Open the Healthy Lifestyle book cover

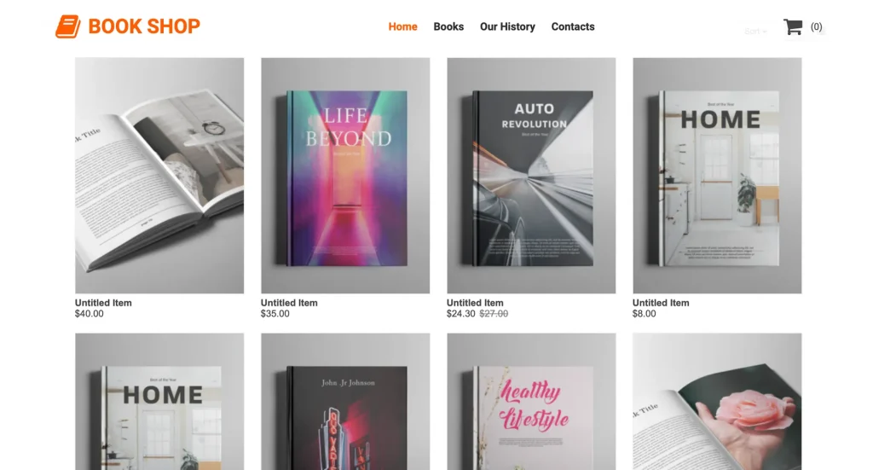point(531,402)
